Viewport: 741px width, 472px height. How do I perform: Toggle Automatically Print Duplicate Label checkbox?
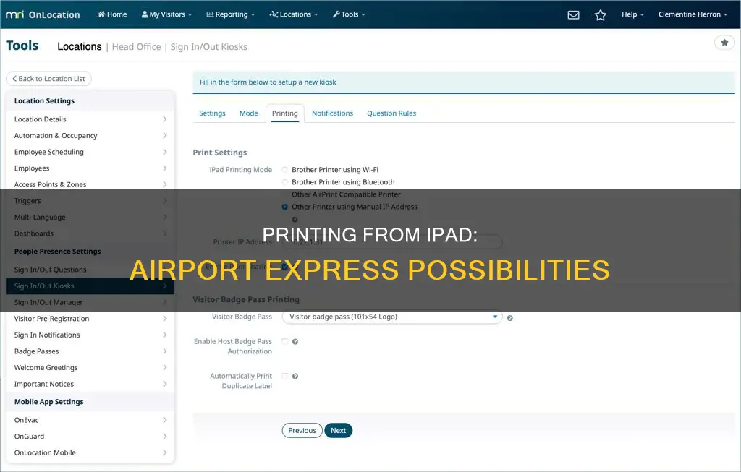(284, 376)
